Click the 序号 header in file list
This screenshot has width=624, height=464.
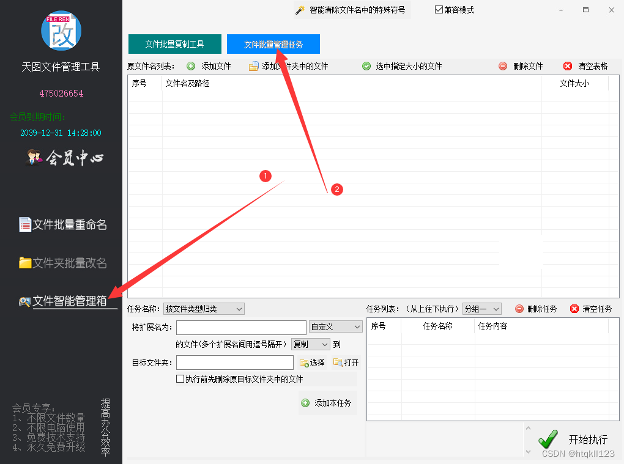click(x=139, y=83)
